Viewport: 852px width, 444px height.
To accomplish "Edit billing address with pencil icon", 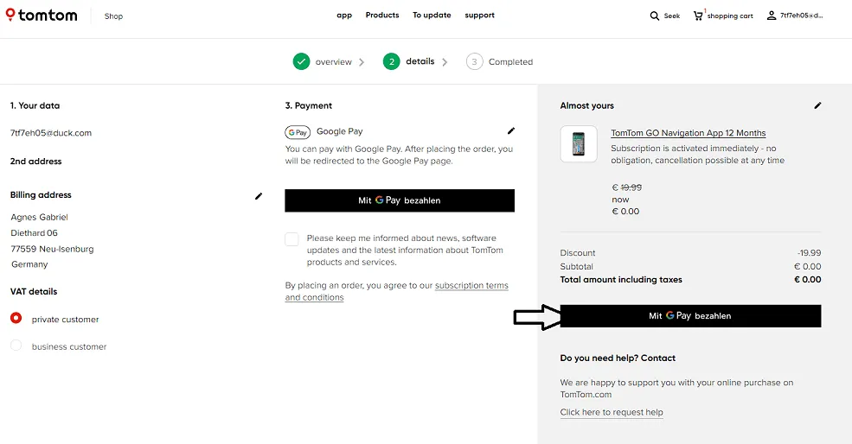I will [258, 196].
